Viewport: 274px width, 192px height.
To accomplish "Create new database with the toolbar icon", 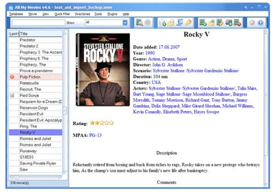I will pos(162,23).
